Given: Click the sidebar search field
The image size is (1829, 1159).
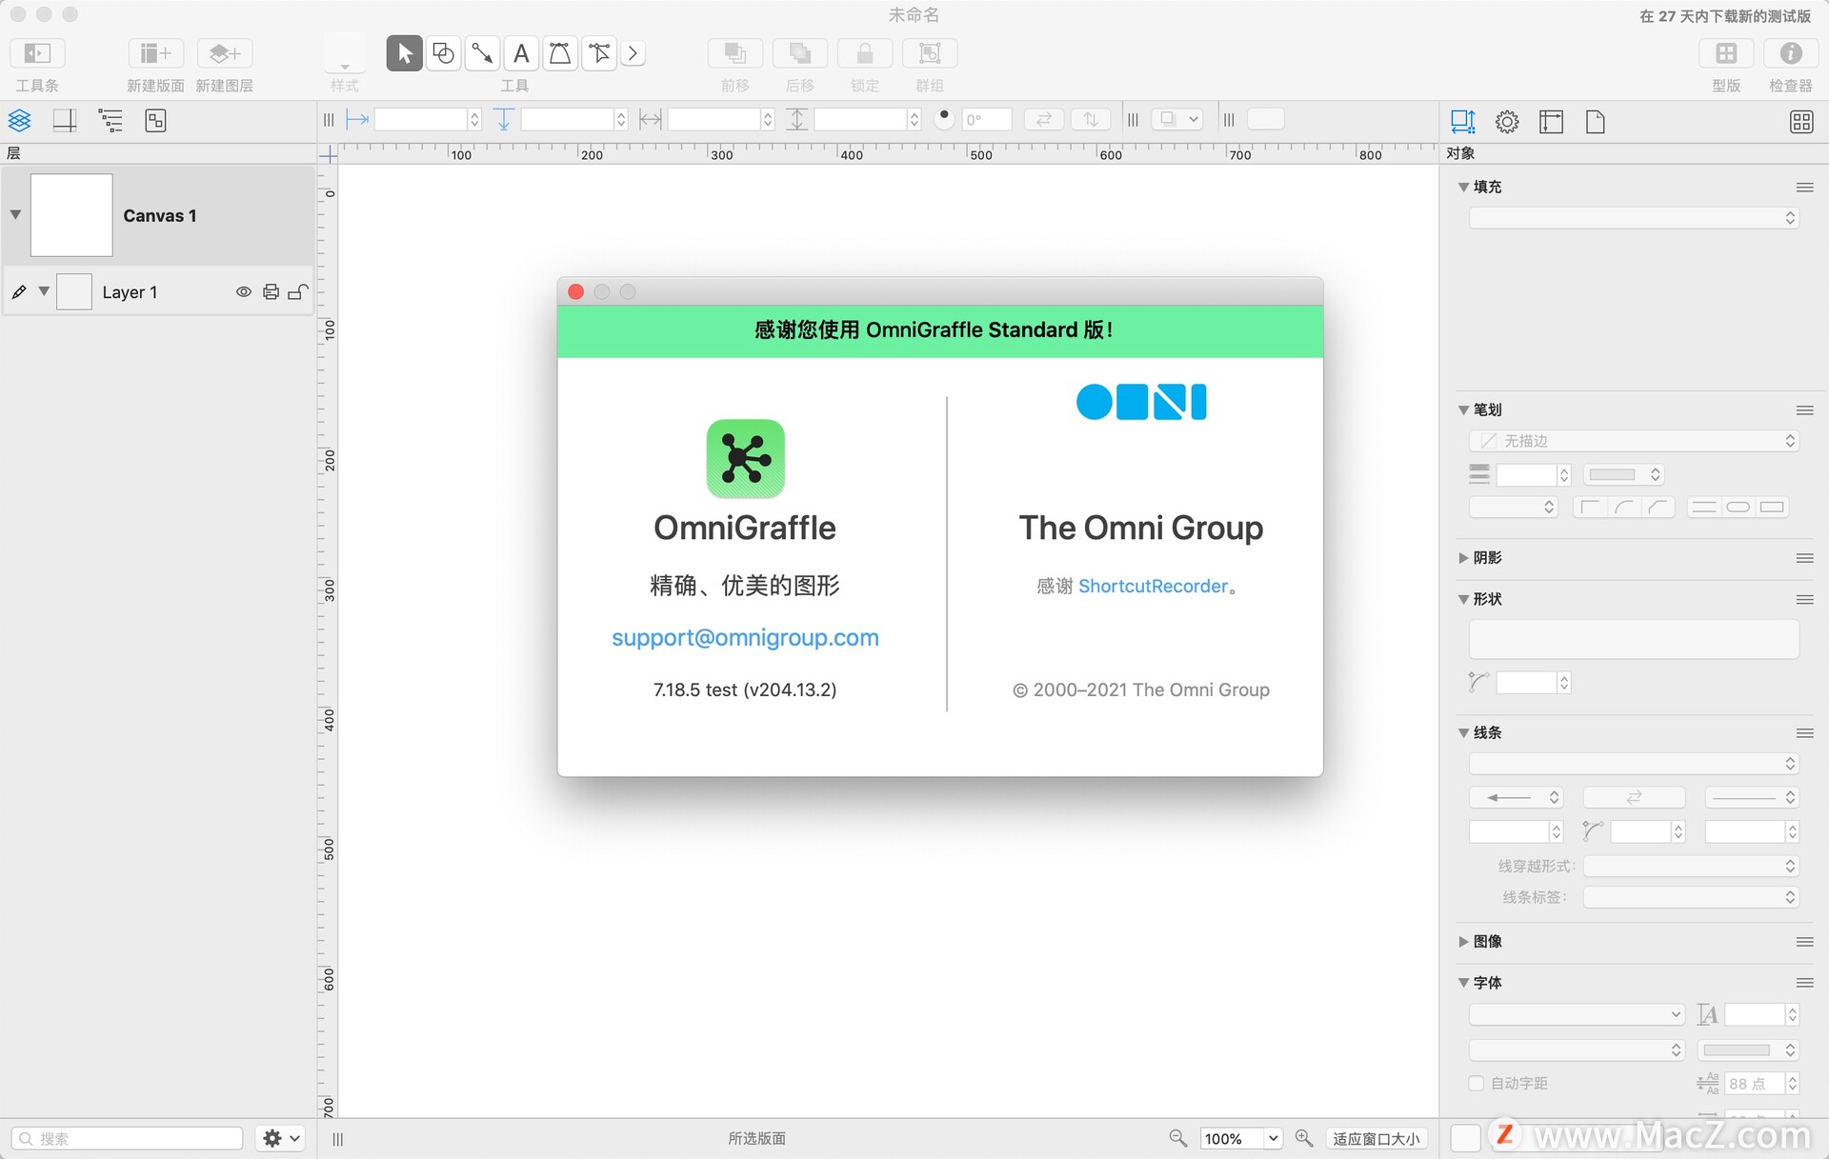Looking at the screenshot, I should 128,1138.
